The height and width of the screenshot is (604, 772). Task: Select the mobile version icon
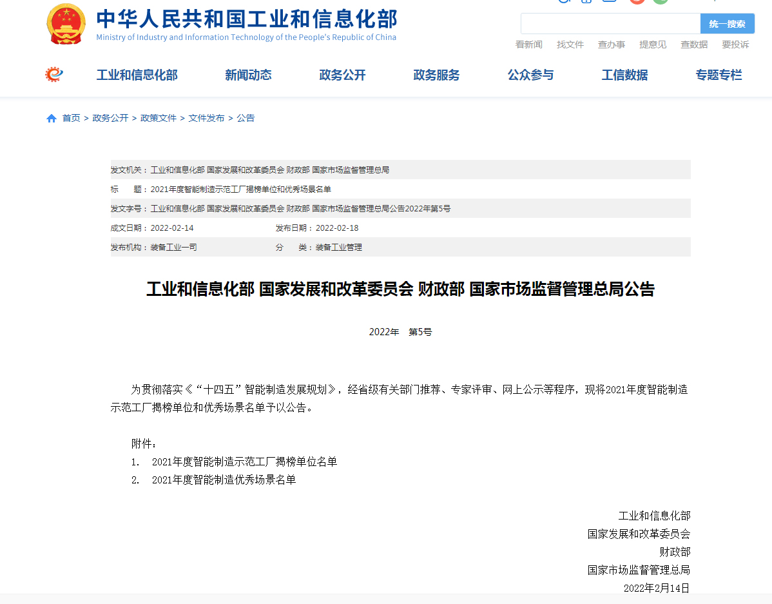coord(585,3)
